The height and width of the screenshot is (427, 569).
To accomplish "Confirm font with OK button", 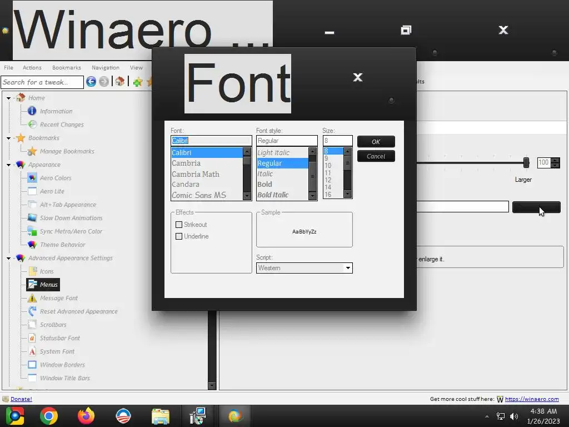I will tap(376, 142).
